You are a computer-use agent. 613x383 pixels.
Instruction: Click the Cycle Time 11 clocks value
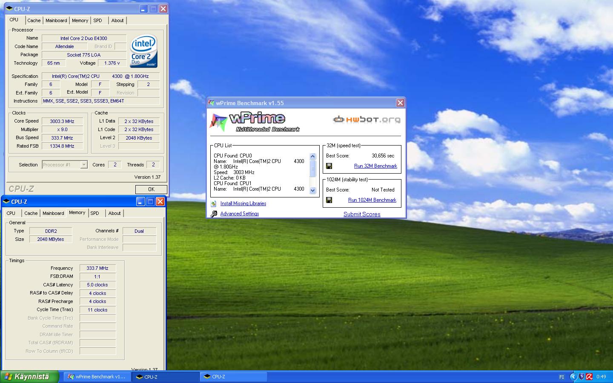[97, 310]
